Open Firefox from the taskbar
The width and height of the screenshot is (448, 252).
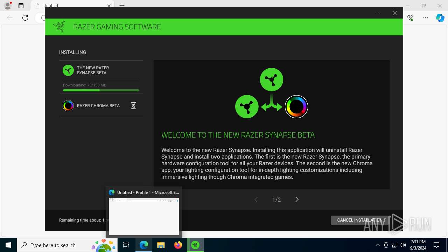click(178, 245)
